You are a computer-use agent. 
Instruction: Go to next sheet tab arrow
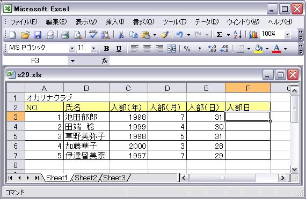click(28, 178)
